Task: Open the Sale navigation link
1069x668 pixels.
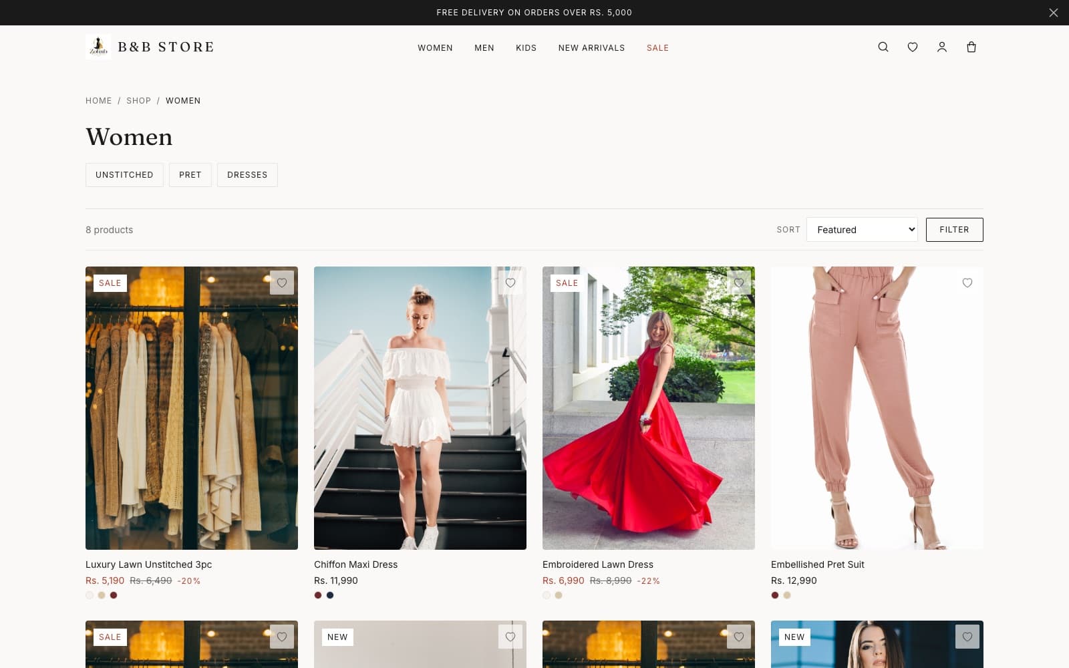Action: click(657, 48)
